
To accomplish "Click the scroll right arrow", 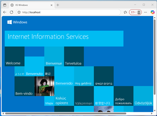I will 152,113.
